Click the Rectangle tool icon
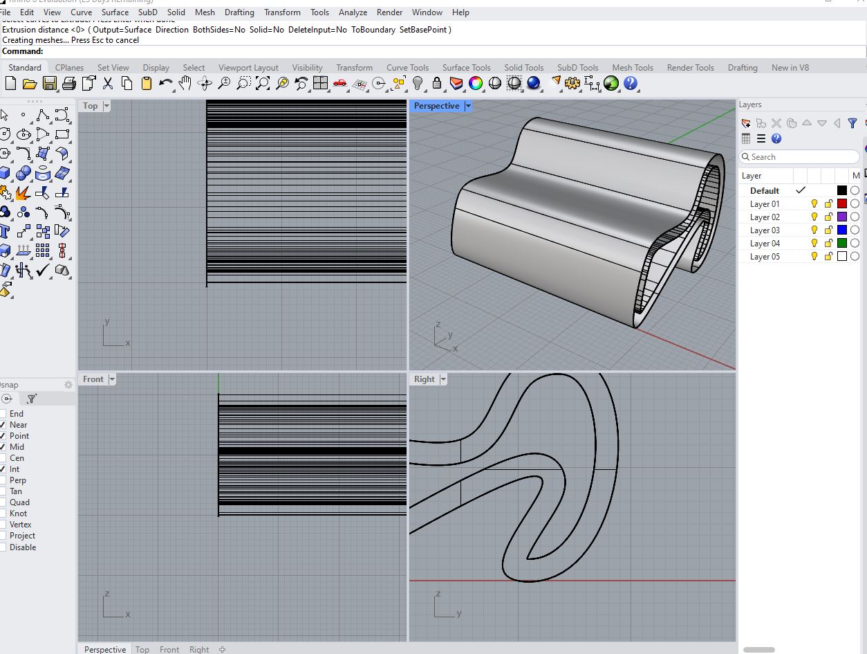The width and height of the screenshot is (867, 654). pyautogui.click(x=62, y=134)
